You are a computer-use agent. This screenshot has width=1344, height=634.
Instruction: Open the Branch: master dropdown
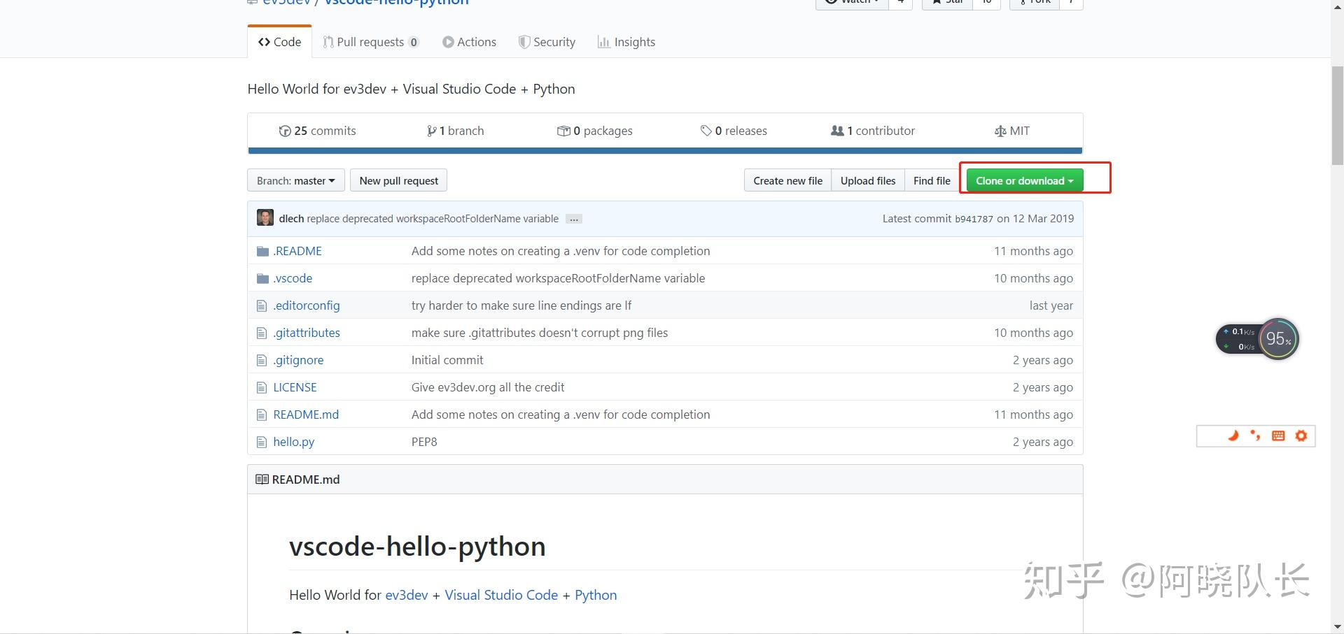coord(295,180)
